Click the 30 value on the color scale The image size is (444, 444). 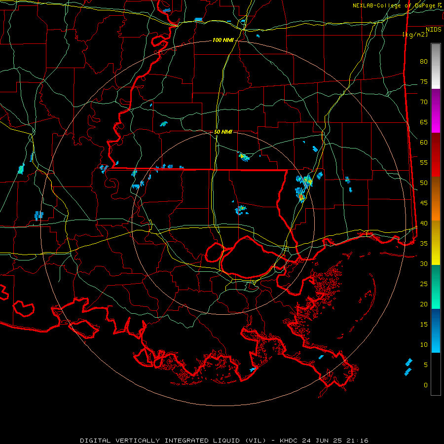(424, 264)
